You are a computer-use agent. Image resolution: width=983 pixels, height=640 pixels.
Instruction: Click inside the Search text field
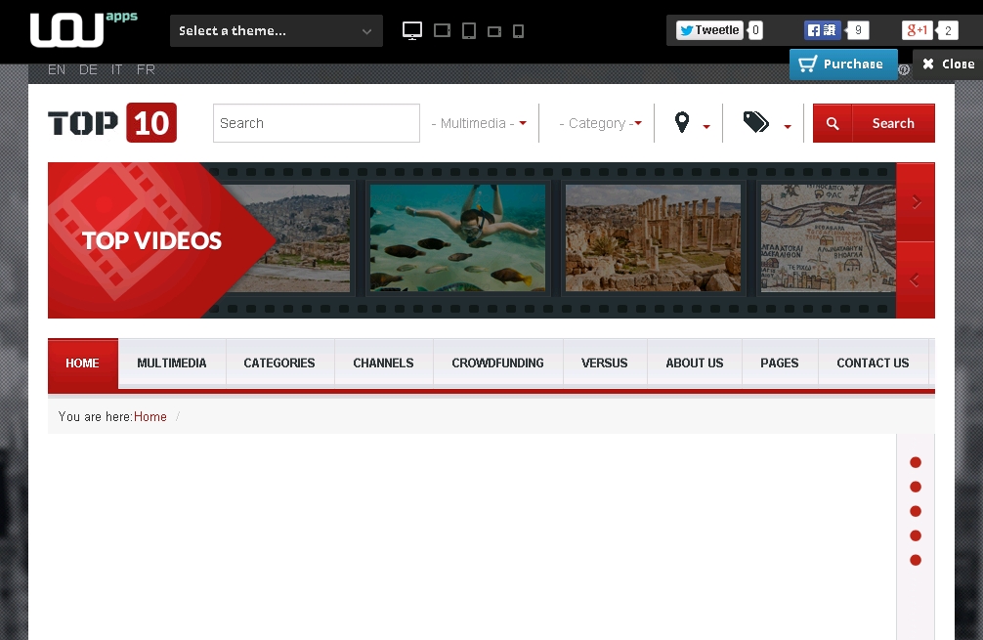316,123
